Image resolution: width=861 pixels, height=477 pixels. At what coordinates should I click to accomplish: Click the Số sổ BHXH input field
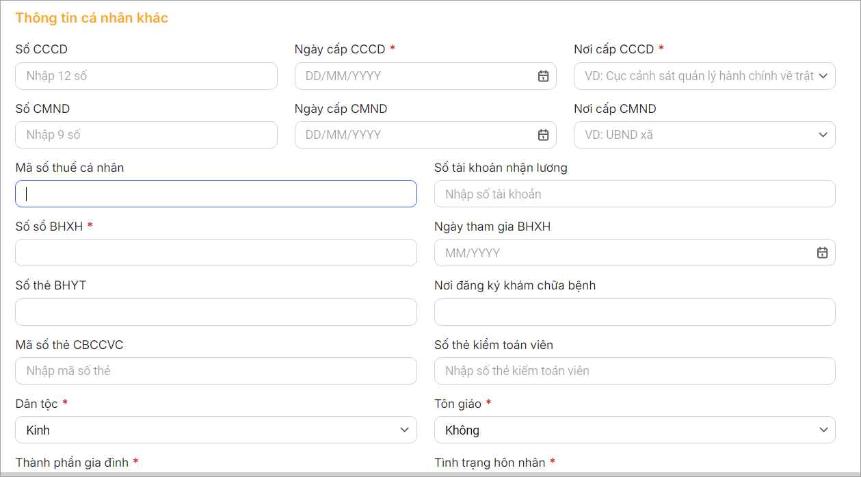[215, 253]
